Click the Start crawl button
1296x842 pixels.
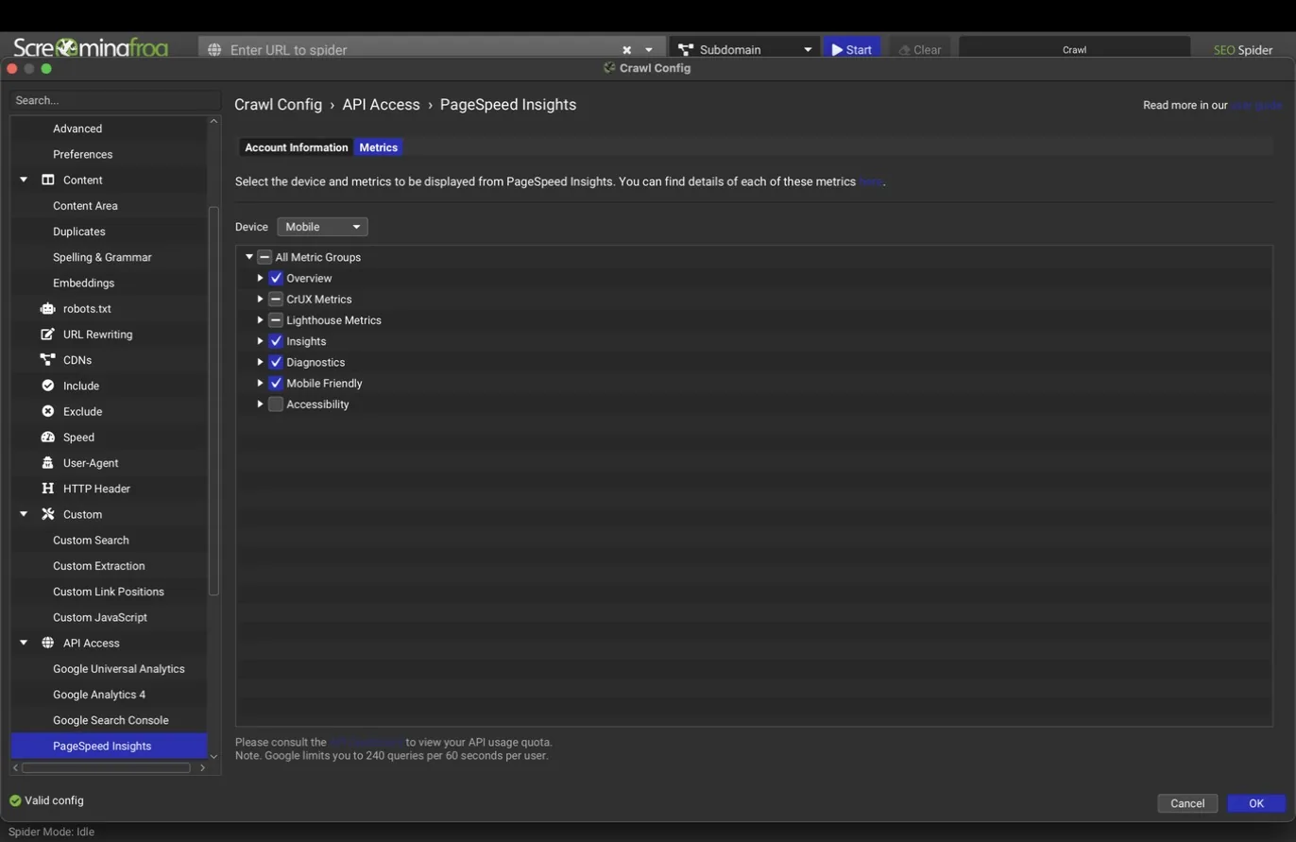pyautogui.click(x=852, y=49)
